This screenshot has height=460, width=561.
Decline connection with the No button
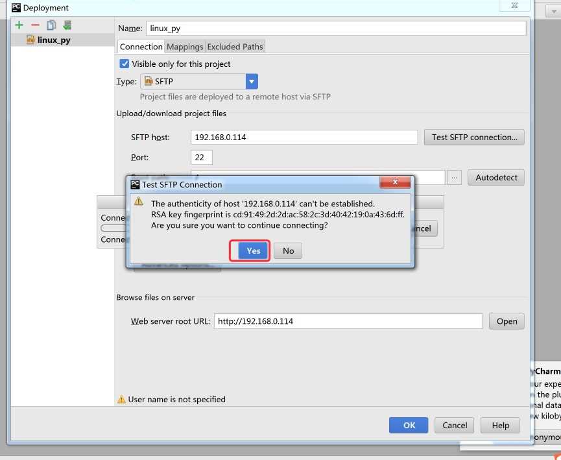pos(288,250)
